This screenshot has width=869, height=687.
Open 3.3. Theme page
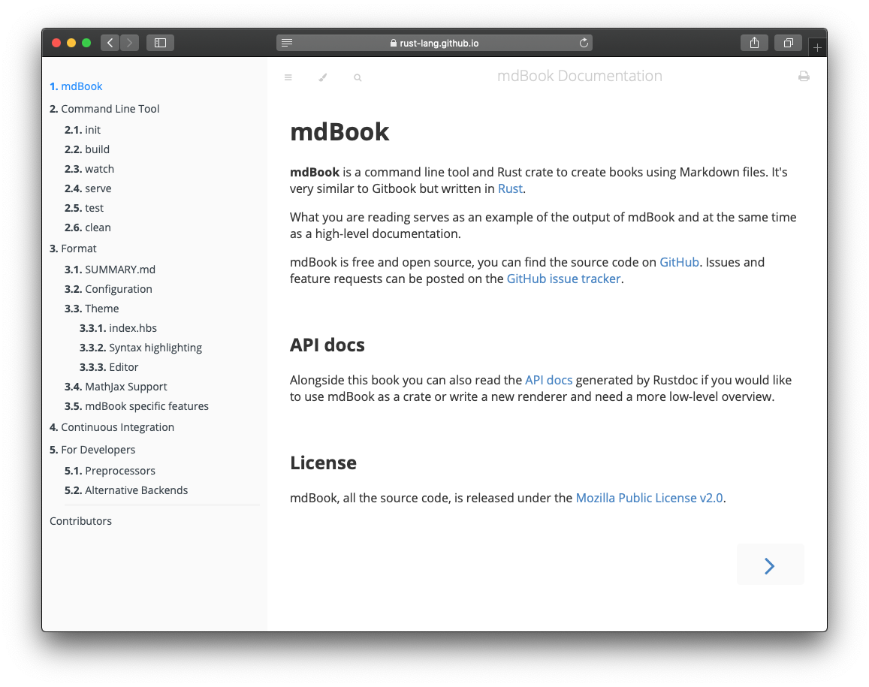point(92,309)
